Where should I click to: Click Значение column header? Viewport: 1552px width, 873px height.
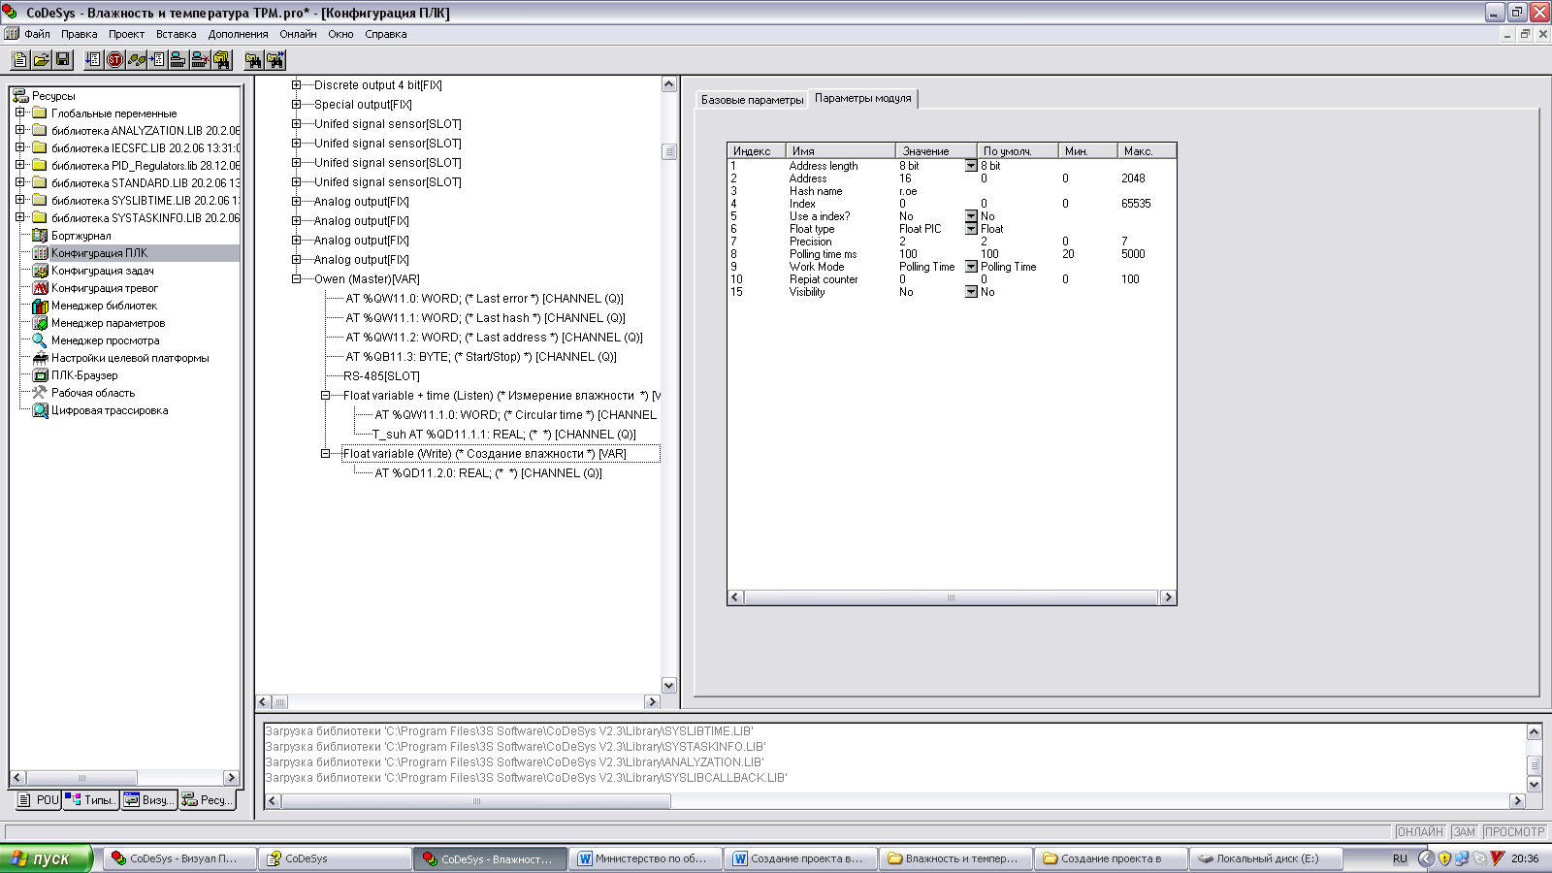coord(935,151)
